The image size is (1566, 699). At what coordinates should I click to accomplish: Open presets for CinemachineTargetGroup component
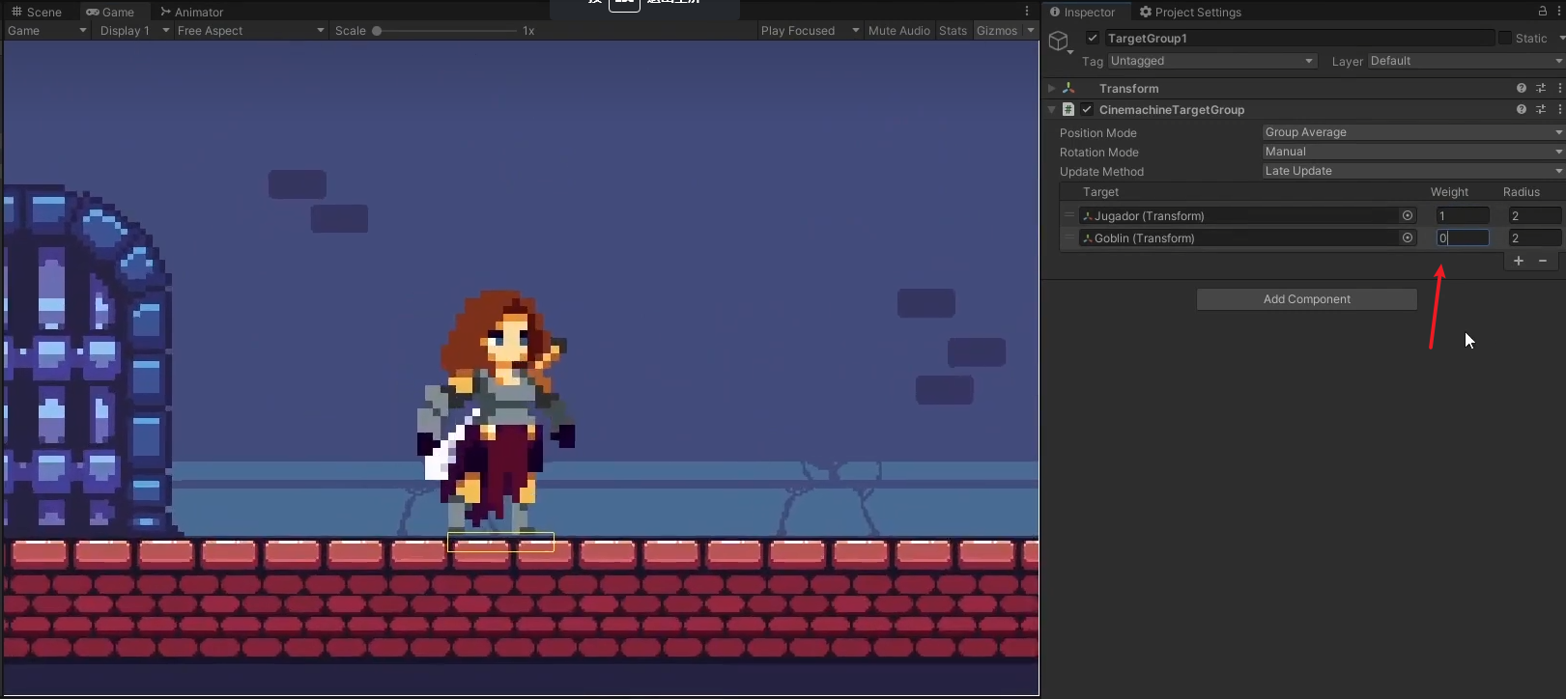pyautogui.click(x=1541, y=110)
